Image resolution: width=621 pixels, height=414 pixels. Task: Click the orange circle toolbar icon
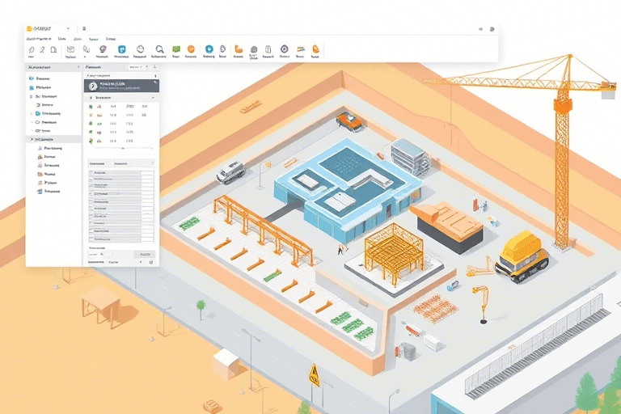(x=191, y=49)
